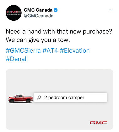Image resolution: width=119 pixels, height=132 pixels.
Task: Open the #Elevation hashtag
Action: pos(75,50)
